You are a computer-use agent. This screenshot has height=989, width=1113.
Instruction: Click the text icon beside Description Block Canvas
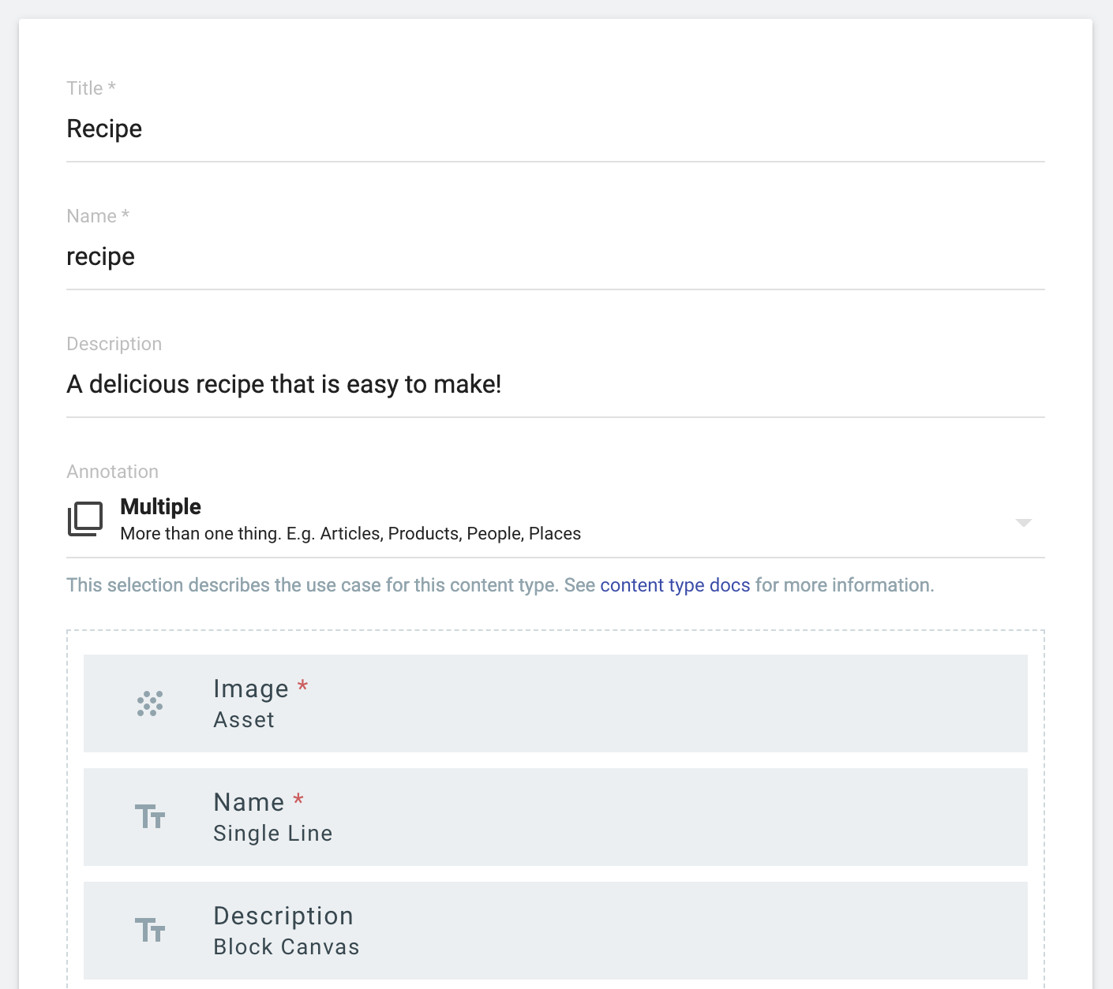150,930
